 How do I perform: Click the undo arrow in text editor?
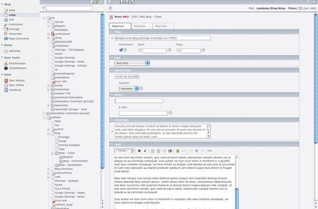196,151
